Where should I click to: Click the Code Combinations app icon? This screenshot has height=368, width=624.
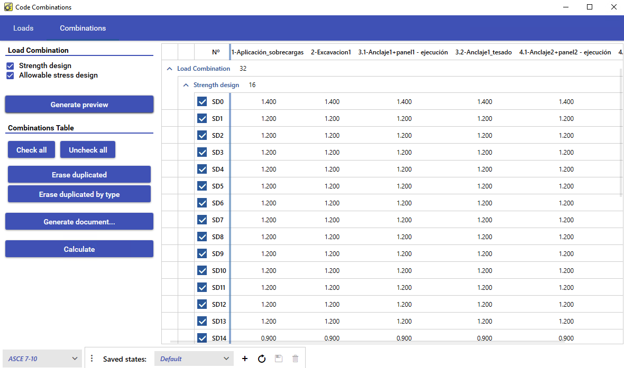8,7
